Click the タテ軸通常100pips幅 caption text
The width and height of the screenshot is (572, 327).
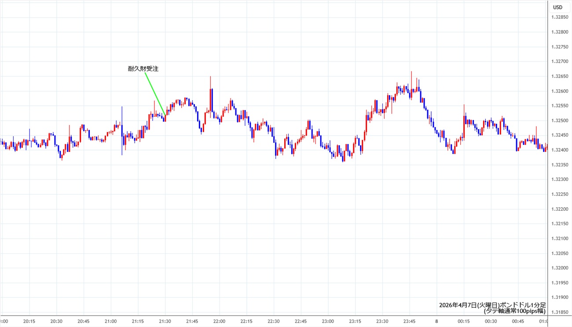[x=514, y=311]
